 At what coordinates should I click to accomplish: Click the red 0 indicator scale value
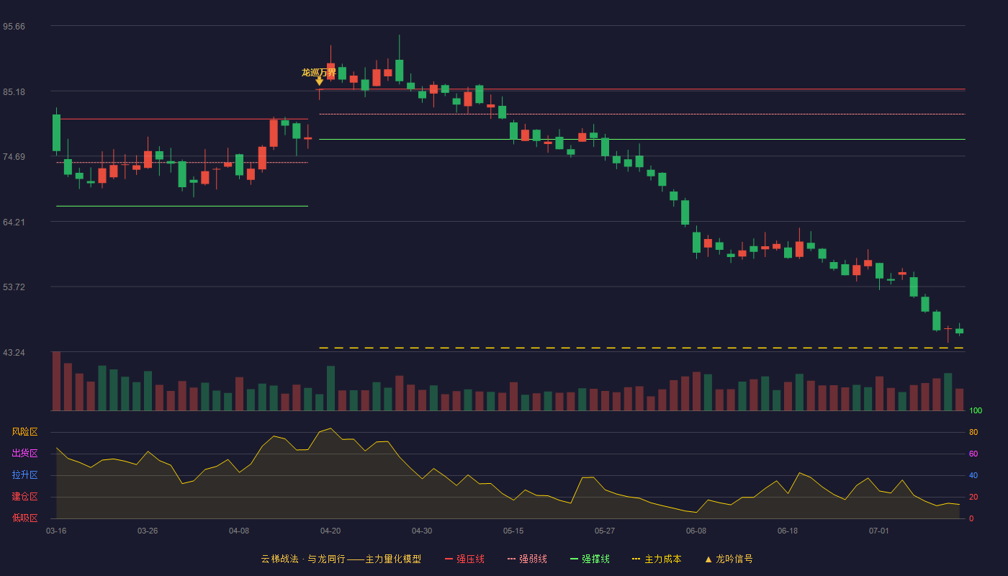pyautogui.click(x=971, y=518)
